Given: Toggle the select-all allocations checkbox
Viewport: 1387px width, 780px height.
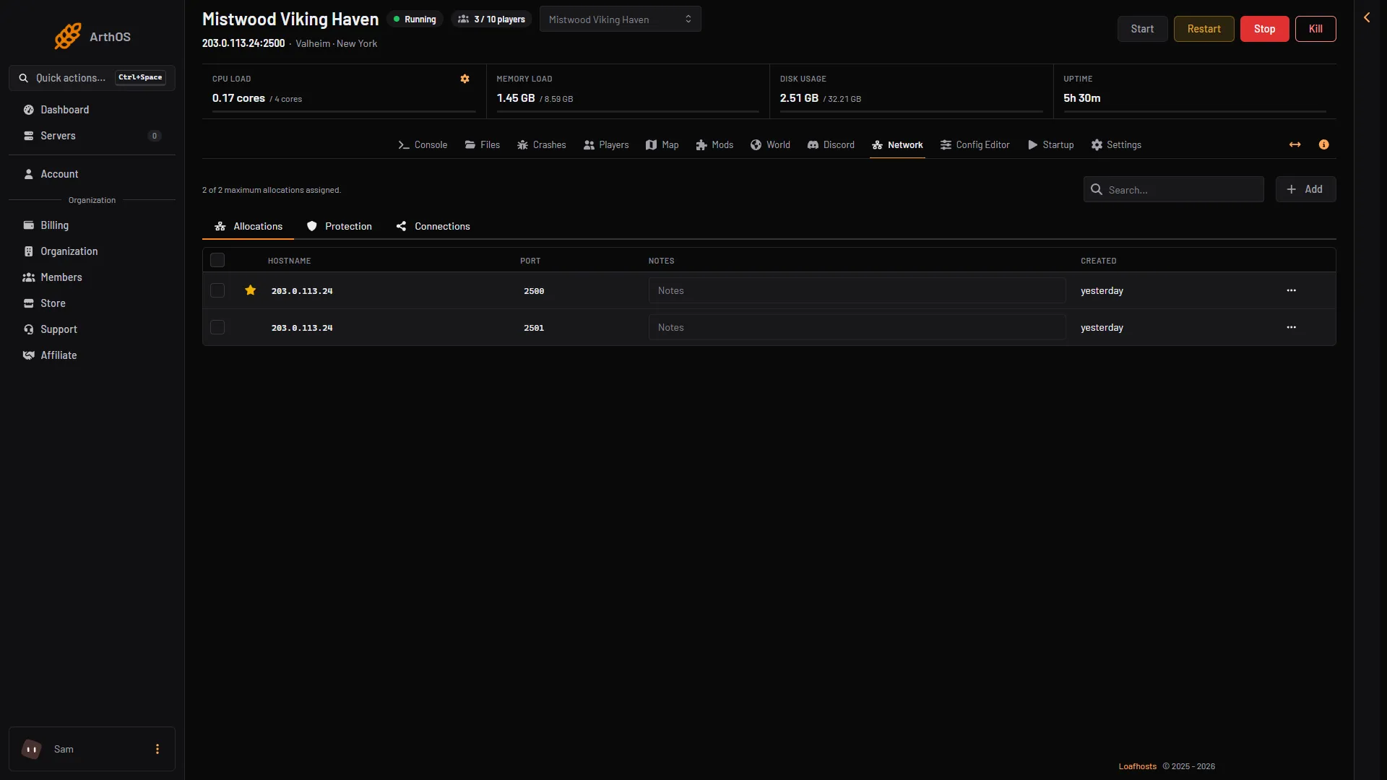Looking at the screenshot, I should point(217,260).
